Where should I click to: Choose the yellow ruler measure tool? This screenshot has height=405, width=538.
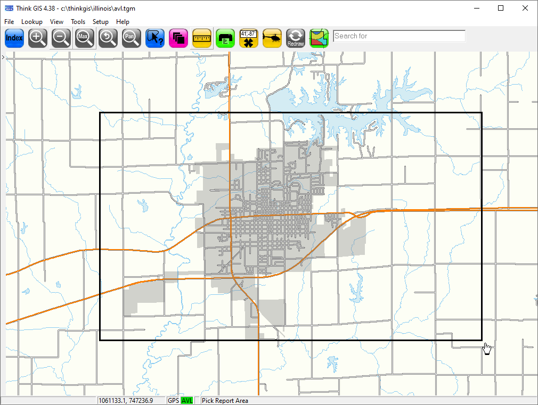(x=202, y=38)
